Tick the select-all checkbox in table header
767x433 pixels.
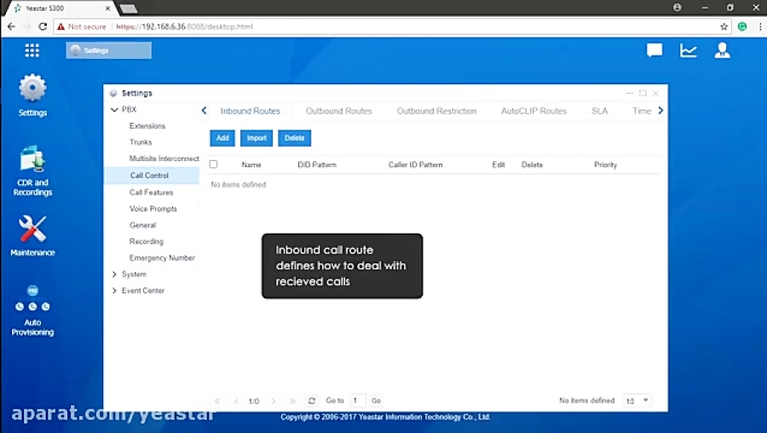(214, 165)
